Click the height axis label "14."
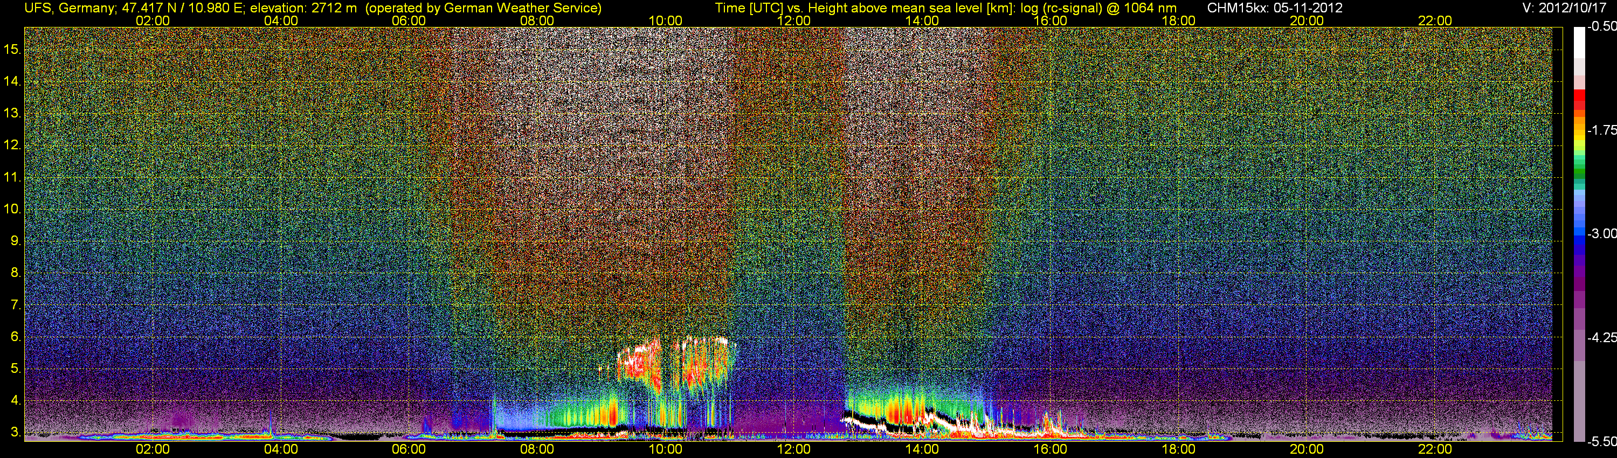This screenshot has width=1617, height=458. [12, 81]
